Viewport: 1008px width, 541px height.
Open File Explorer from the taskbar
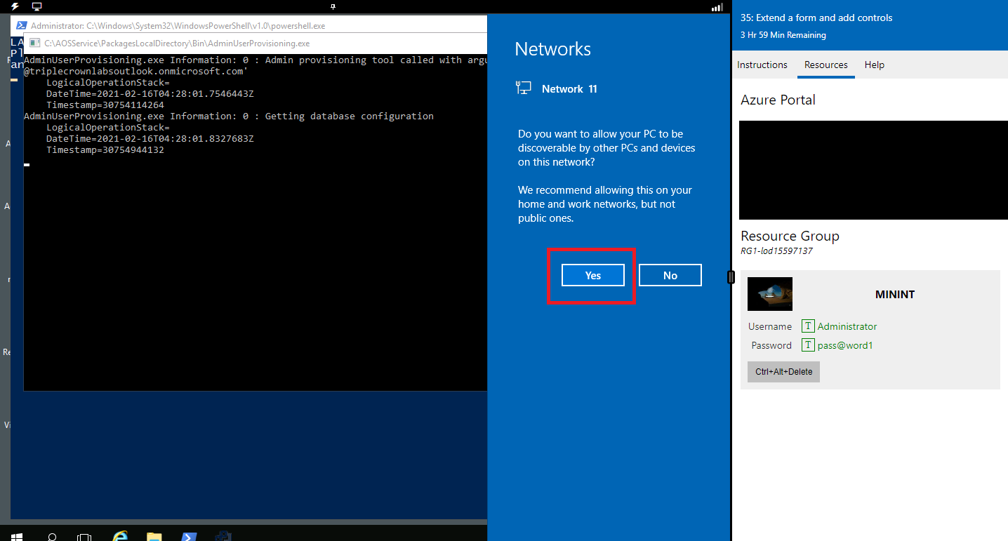tap(154, 537)
